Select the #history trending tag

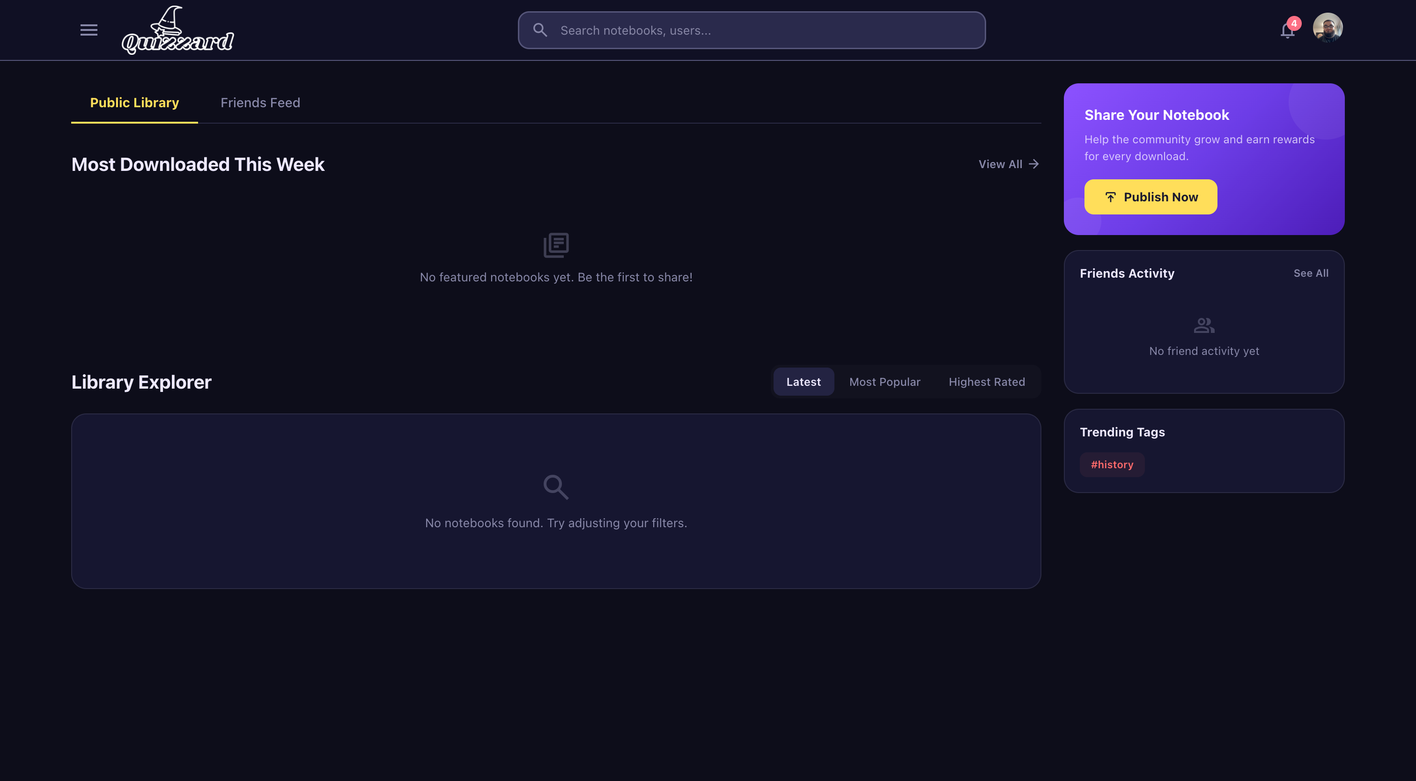1112,464
